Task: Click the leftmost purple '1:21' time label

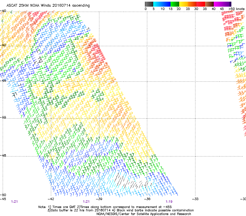Action: [14, 202]
